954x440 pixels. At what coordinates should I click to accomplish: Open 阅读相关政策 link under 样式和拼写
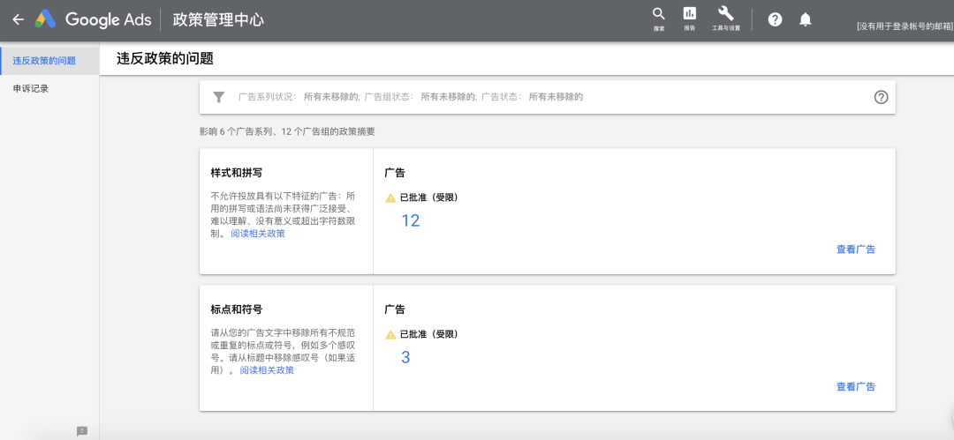click(258, 234)
